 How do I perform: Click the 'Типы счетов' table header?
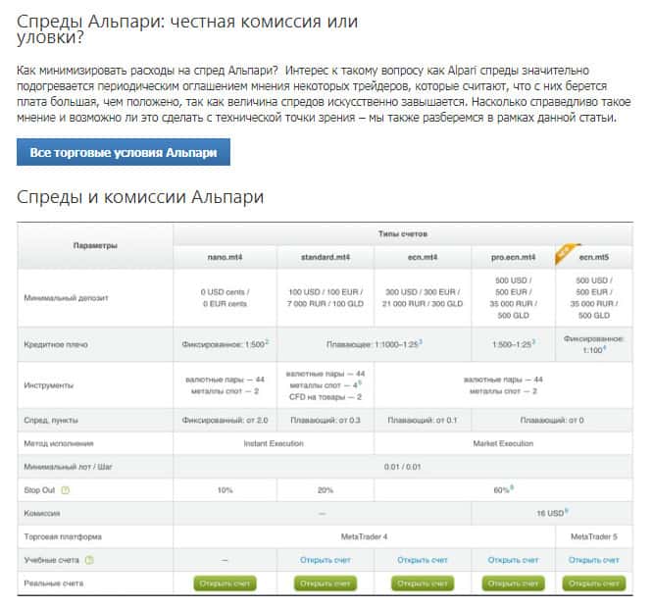(x=403, y=234)
